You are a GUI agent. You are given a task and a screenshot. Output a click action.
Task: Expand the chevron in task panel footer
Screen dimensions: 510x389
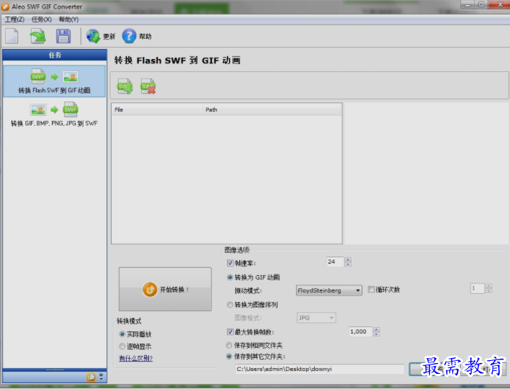(x=101, y=376)
